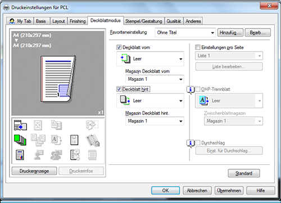Toggle the Durchschlag checkbox

click(x=197, y=143)
